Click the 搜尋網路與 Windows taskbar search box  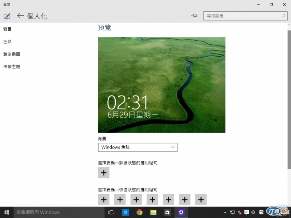coord(59,212)
